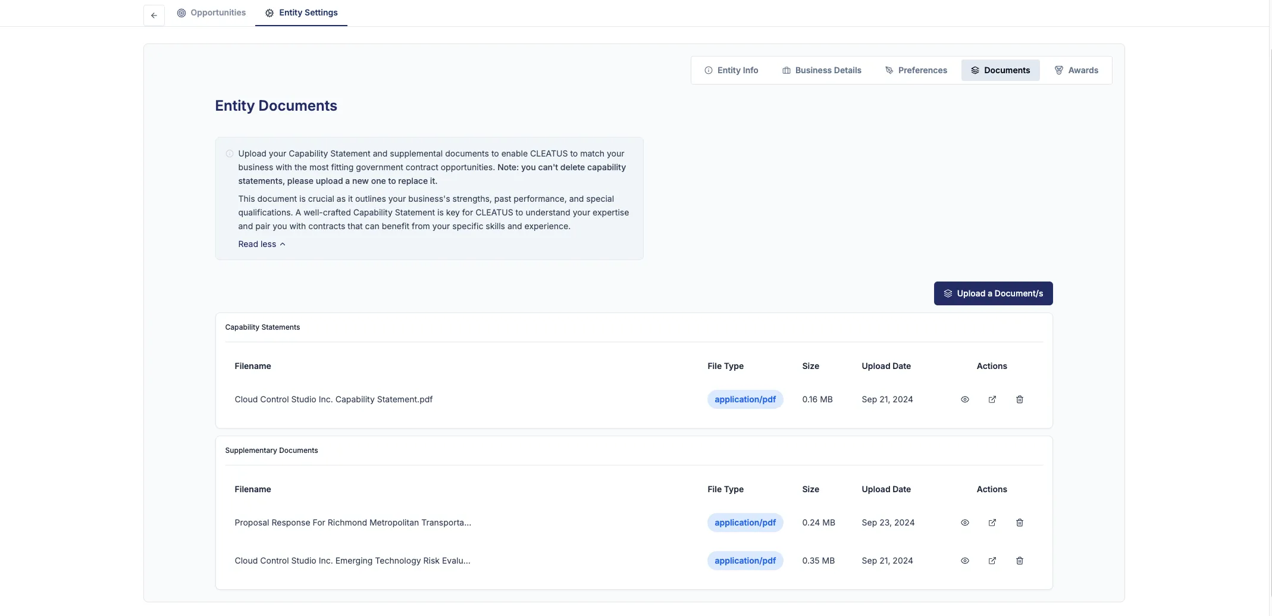Click Upload Date header in Supplementary Documents table

(886, 489)
